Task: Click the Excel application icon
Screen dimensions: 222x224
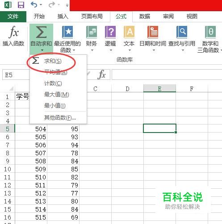Action: click(8, 5)
